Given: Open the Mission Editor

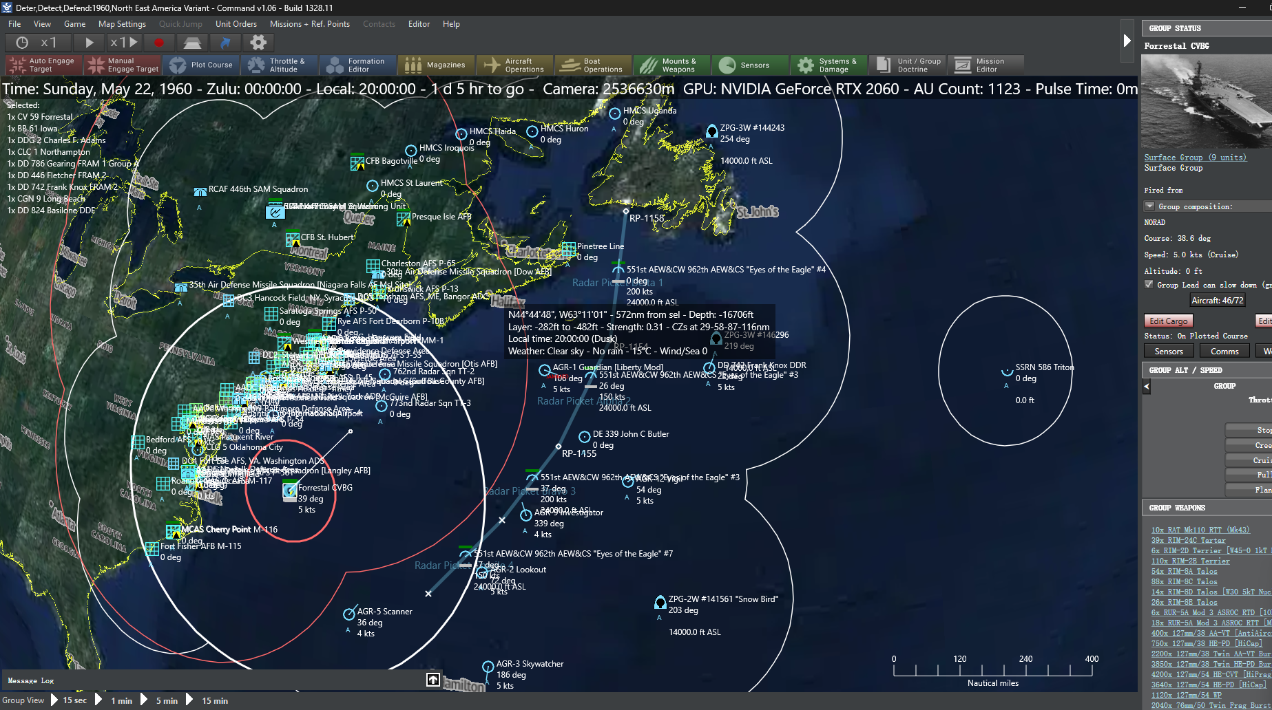Looking at the screenshot, I should click(988, 65).
